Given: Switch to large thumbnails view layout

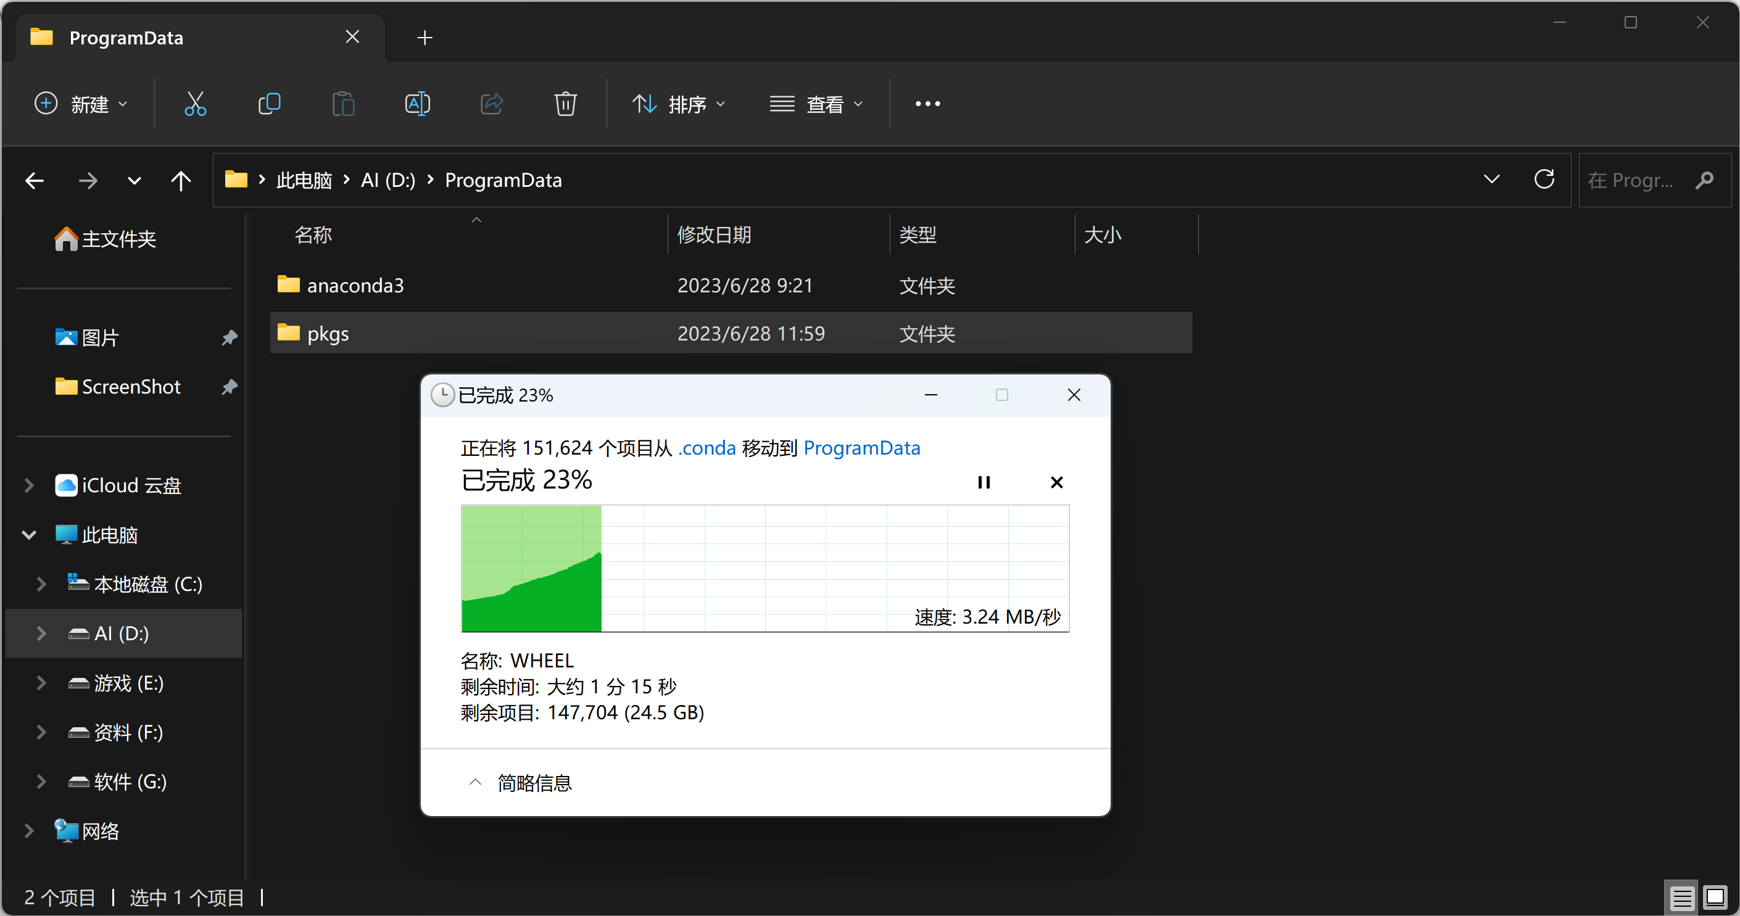Looking at the screenshot, I should [1715, 897].
